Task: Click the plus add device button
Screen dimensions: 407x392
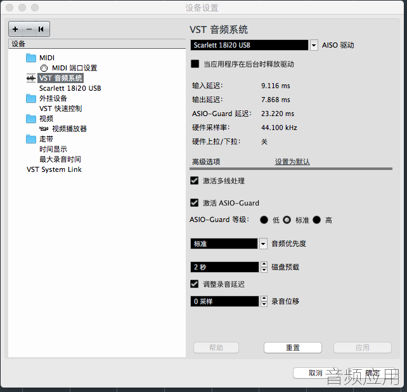Action: point(15,29)
